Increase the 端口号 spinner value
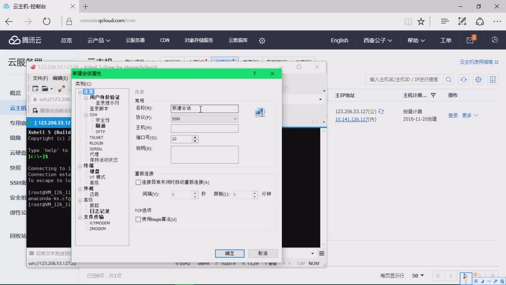 click(x=195, y=137)
